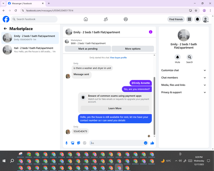Open the notifications bell in the header
The image size is (214, 171).
(197, 19)
